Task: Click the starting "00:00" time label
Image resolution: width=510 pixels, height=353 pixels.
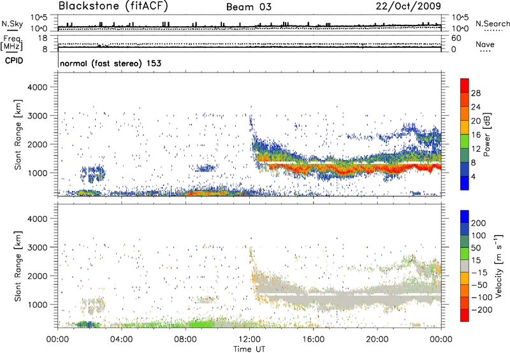Action: pyautogui.click(x=58, y=340)
